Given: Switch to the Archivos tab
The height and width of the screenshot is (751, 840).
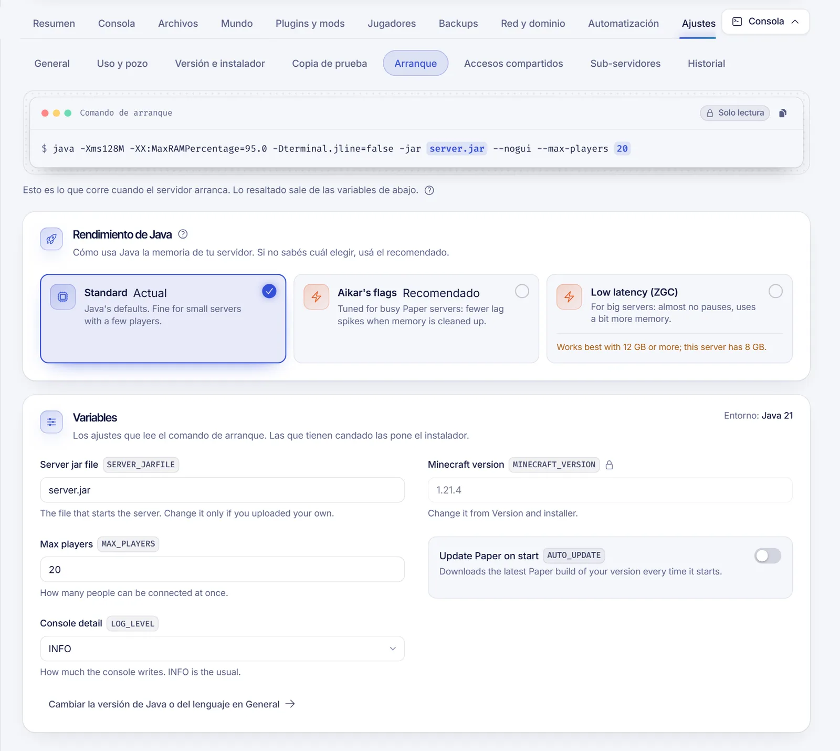Looking at the screenshot, I should [178, 24].
